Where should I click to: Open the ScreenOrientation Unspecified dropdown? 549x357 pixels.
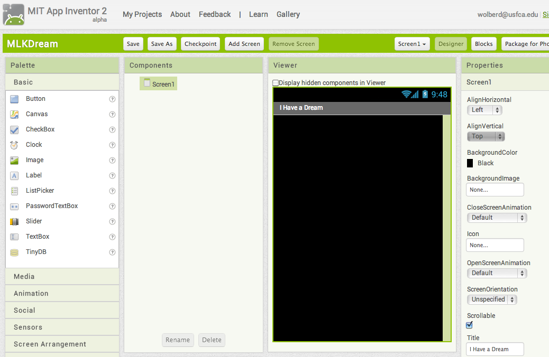[x=492, y=299]
